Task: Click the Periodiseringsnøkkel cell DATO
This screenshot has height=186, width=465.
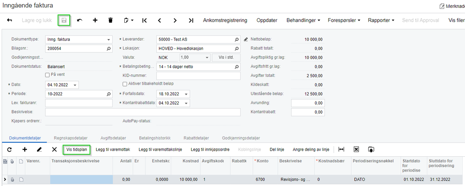Action: click(376, 179)
